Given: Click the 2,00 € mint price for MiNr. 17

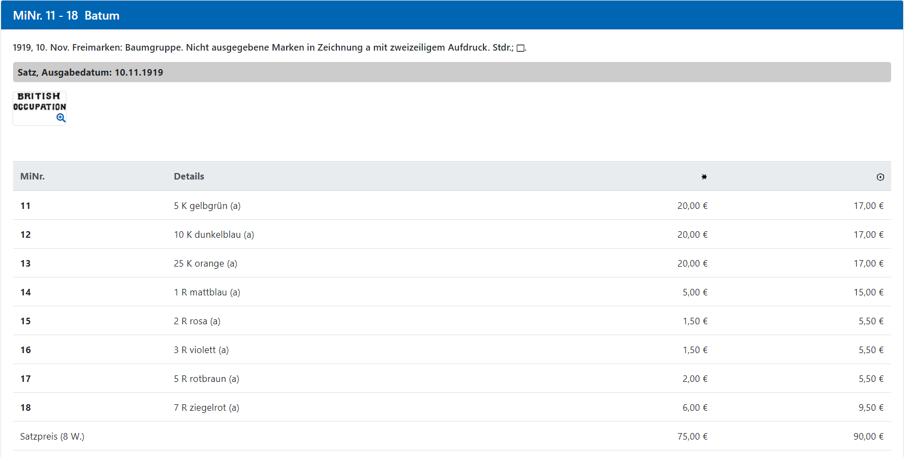Looking at the screenshot, I should click(x=694, y=379).
